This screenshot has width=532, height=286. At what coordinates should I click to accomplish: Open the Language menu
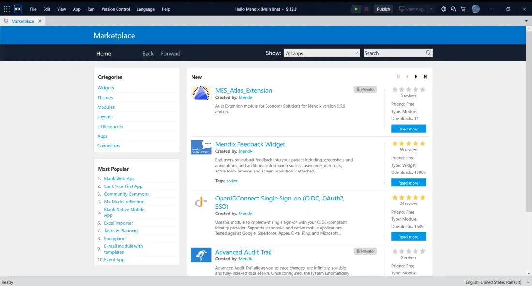(146, 9)
